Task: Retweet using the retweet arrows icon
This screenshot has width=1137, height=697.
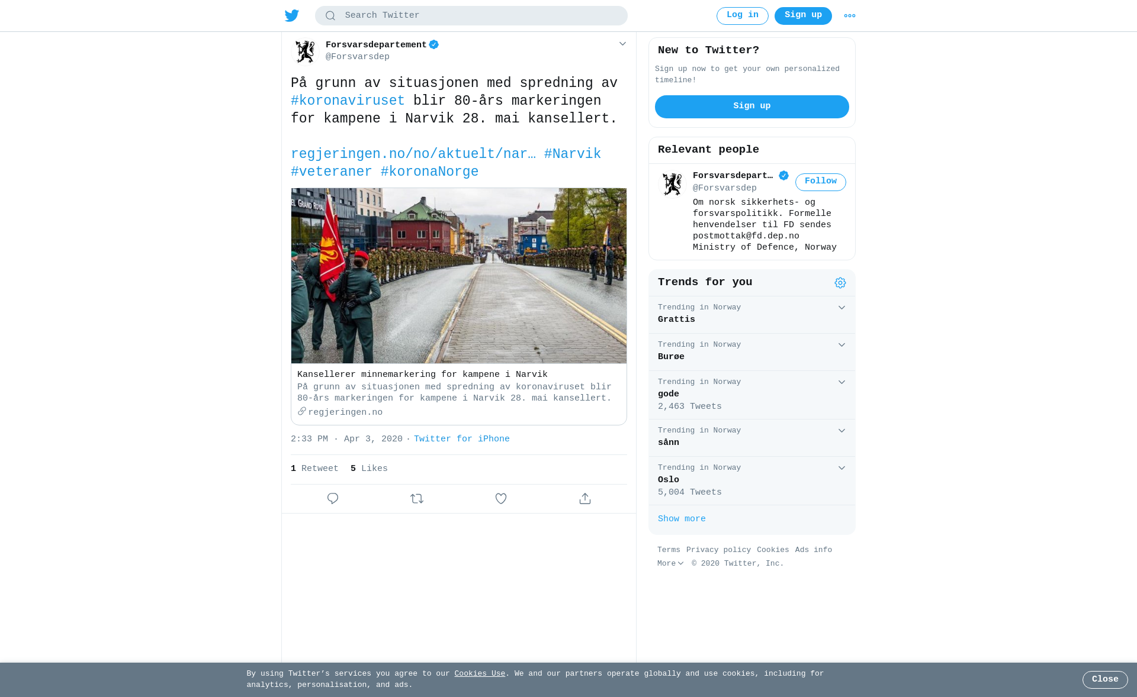Action: click(x=417, y=499)
